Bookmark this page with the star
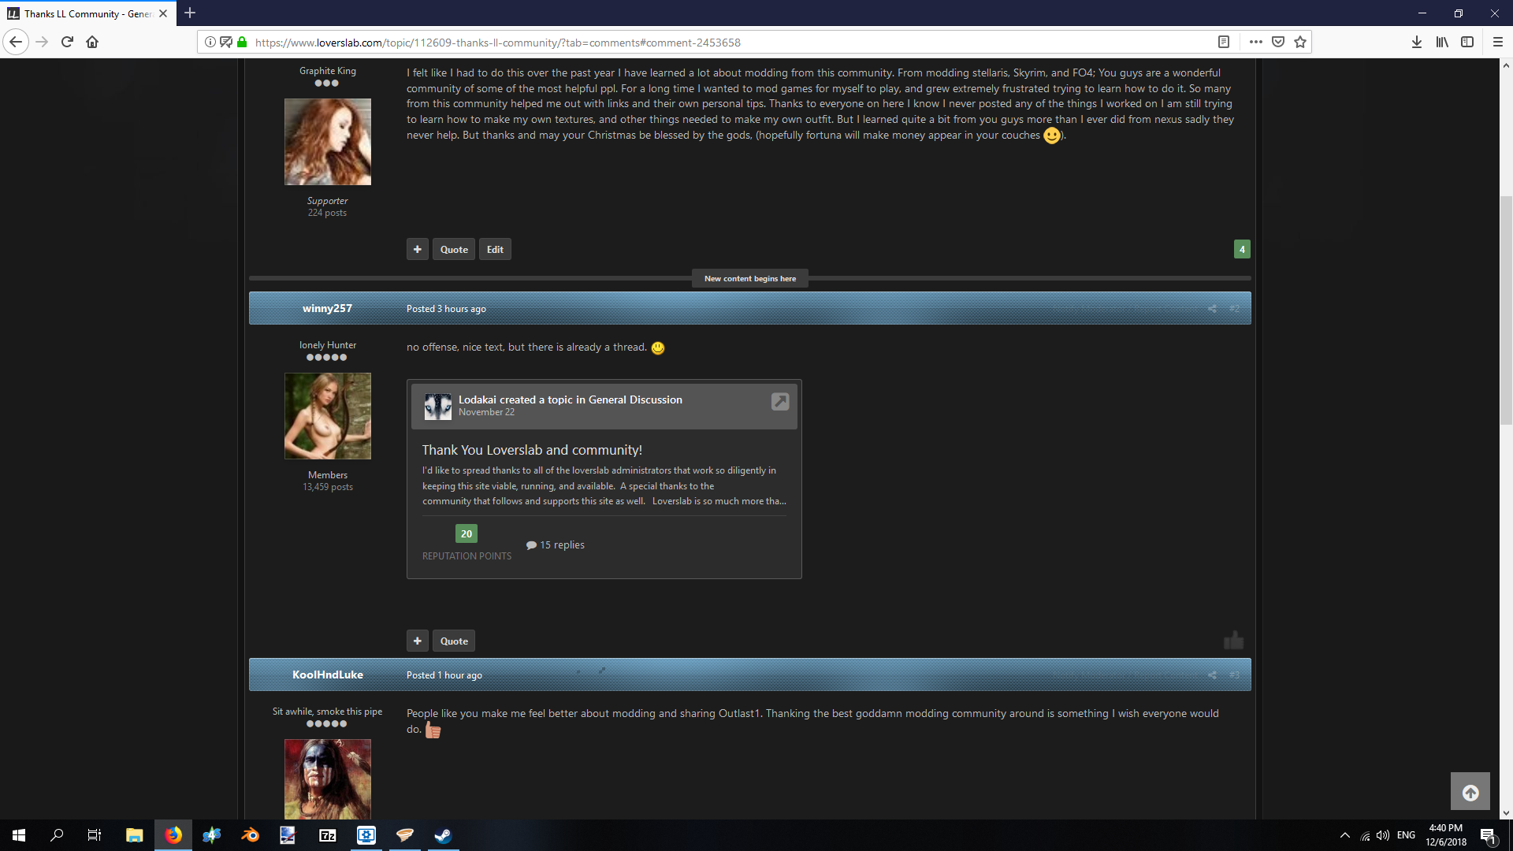Screen dimensions: 1513x851 [1300, 43]
